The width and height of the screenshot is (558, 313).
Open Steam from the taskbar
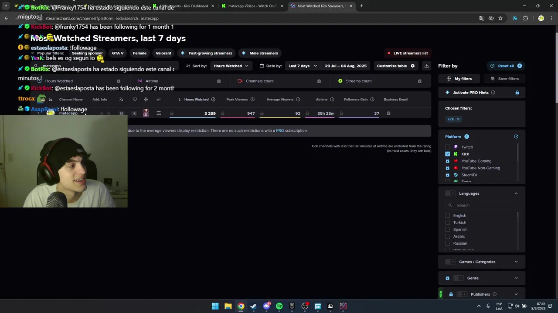[253, 306]
